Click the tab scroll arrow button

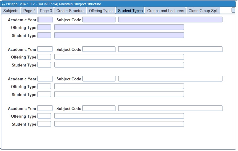point(234,10)
